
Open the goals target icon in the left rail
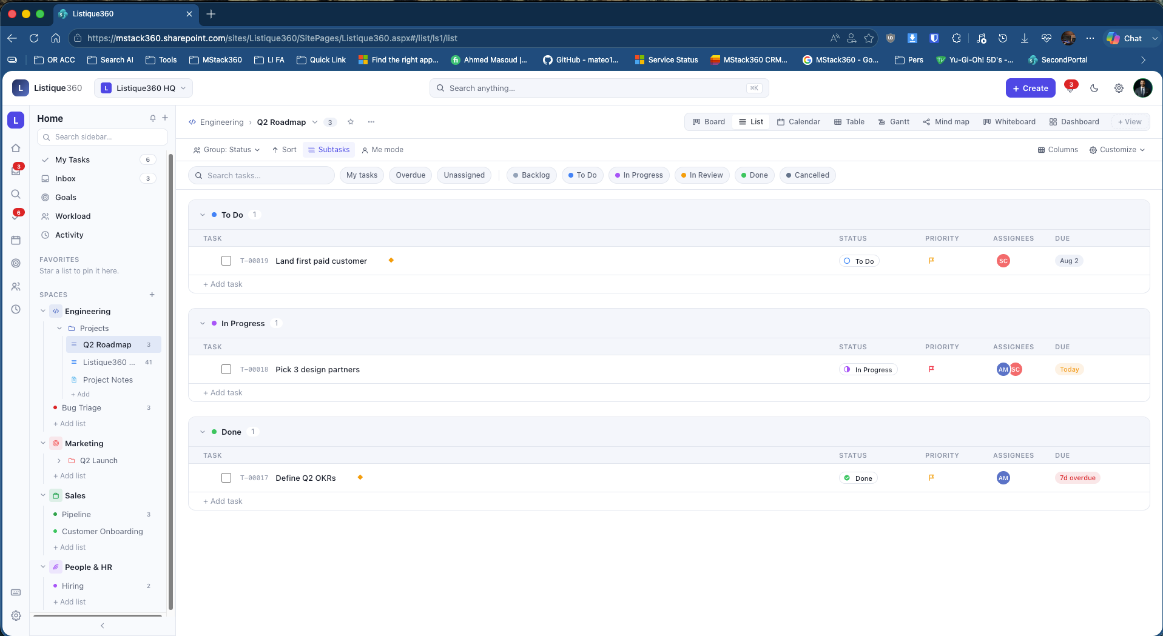point(16,263)
